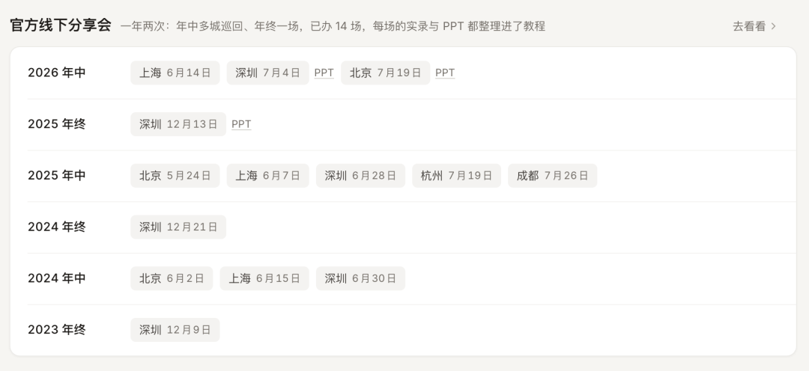Image resolution: width=809 pixels, height=371 pixels.
Task: Open the 深圳 6月28日 event chip
Action: [x=360, y=176]
